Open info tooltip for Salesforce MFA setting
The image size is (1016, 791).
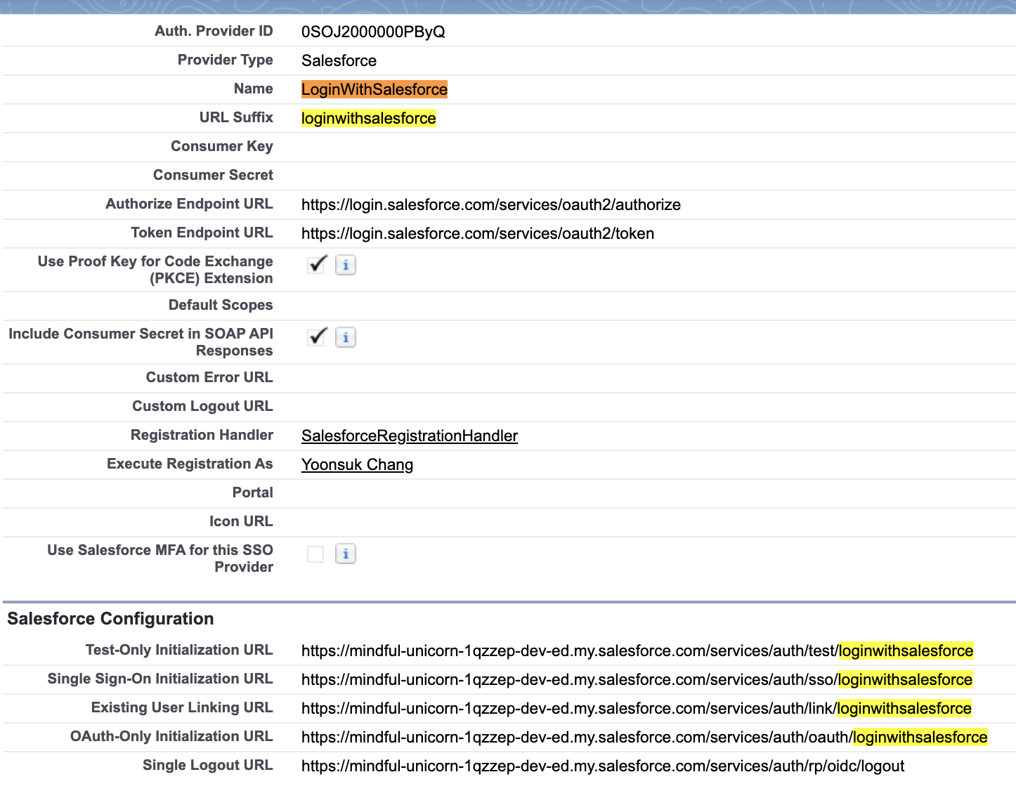pos(345,554)
